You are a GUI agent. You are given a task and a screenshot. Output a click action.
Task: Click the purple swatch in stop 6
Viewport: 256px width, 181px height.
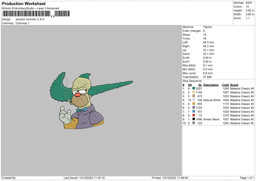[x=194, y=108]
